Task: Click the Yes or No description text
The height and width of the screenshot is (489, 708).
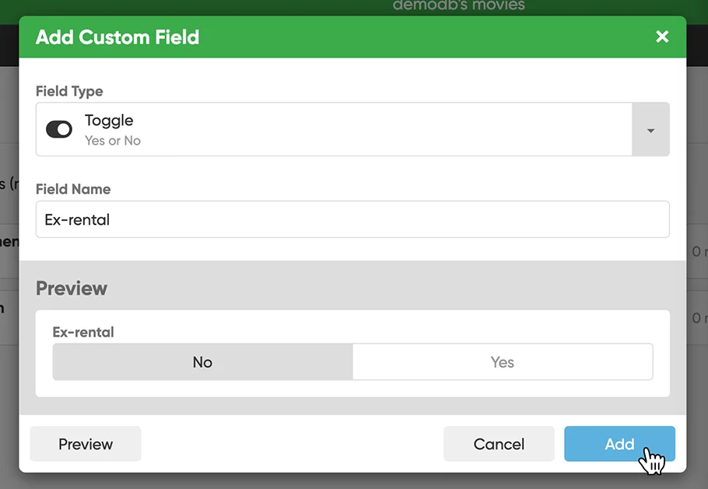Action: [113, 141]
